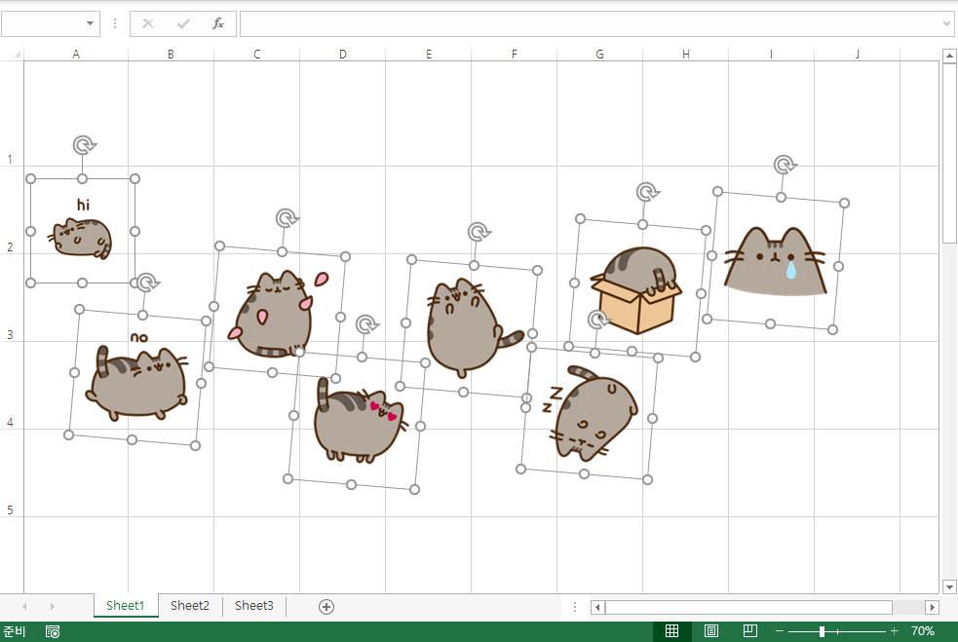The image size is (958, 642).
Task: Switch to the Sheet2 tab
Action: [190, 605]
